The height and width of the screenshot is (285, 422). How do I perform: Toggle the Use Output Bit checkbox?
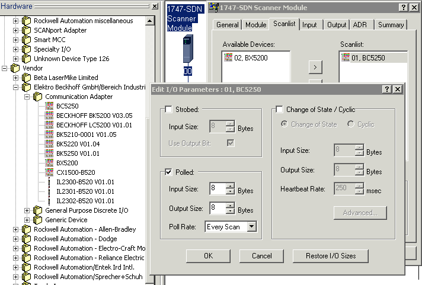click(231, 143)
